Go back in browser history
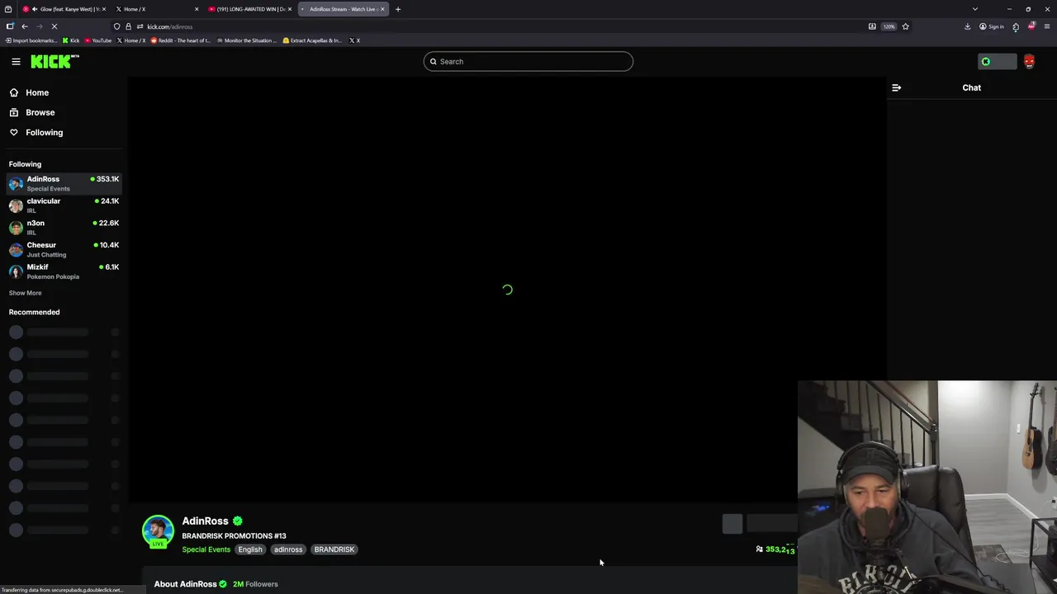Screen dimensions: 1057x594 pos(24,26)
